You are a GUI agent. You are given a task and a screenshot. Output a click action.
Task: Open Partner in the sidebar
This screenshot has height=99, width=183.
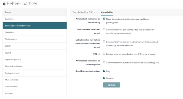pyautogui.click(x=35, y=12)
